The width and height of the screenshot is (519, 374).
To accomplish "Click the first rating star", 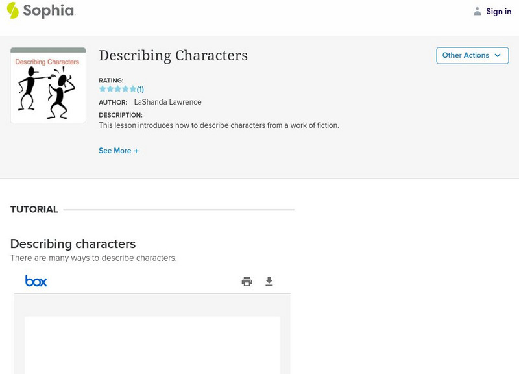I will tap(103, 90).
